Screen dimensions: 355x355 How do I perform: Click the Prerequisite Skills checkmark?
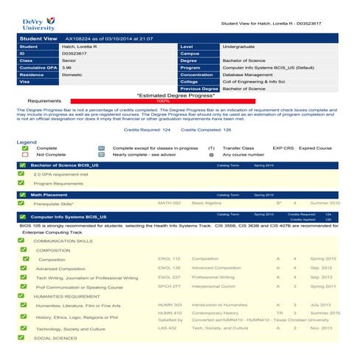click(21, 203)
